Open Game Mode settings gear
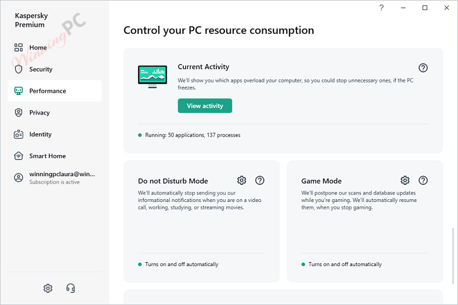 tap(405, 180)
